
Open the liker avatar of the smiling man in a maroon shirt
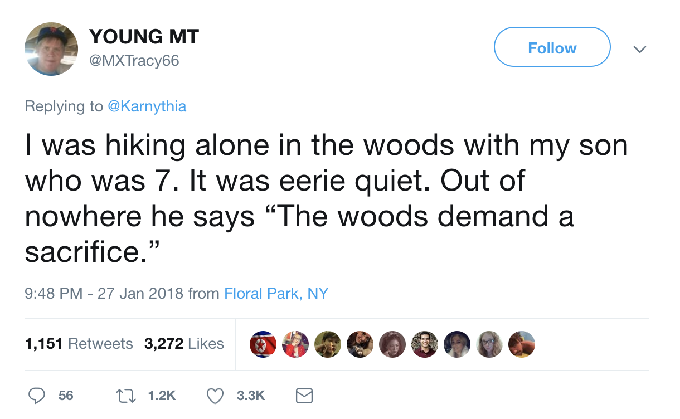pyautogui.click(x=425, y=344)
